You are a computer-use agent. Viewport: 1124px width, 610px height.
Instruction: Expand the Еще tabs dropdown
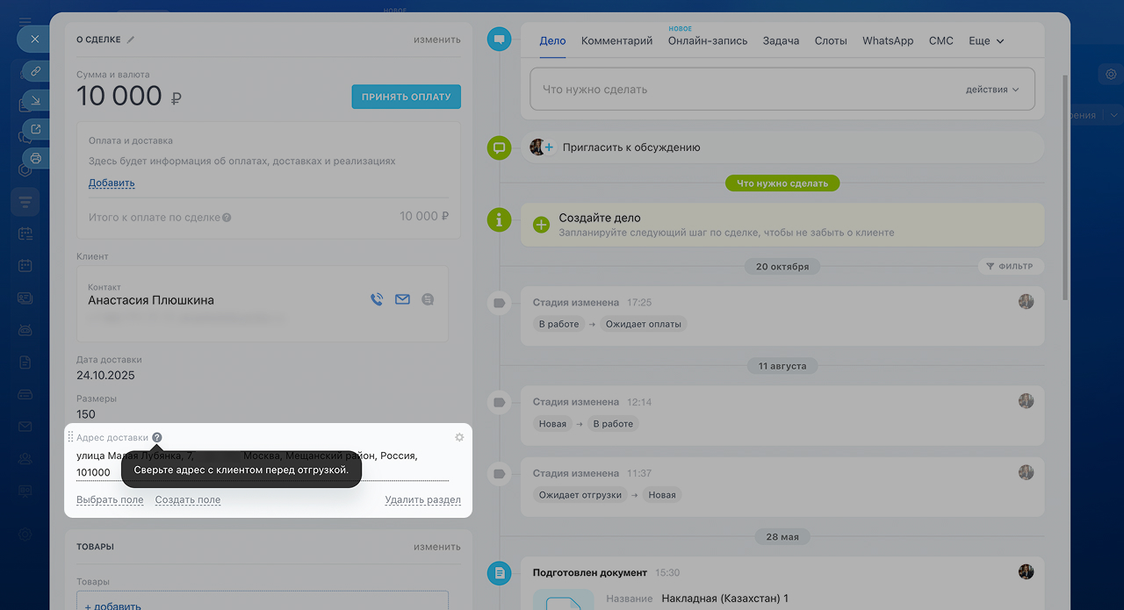point(986,41)
